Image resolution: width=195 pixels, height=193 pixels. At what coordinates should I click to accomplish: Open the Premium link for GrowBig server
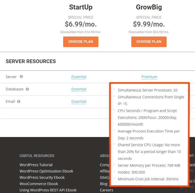pos(149,77)
